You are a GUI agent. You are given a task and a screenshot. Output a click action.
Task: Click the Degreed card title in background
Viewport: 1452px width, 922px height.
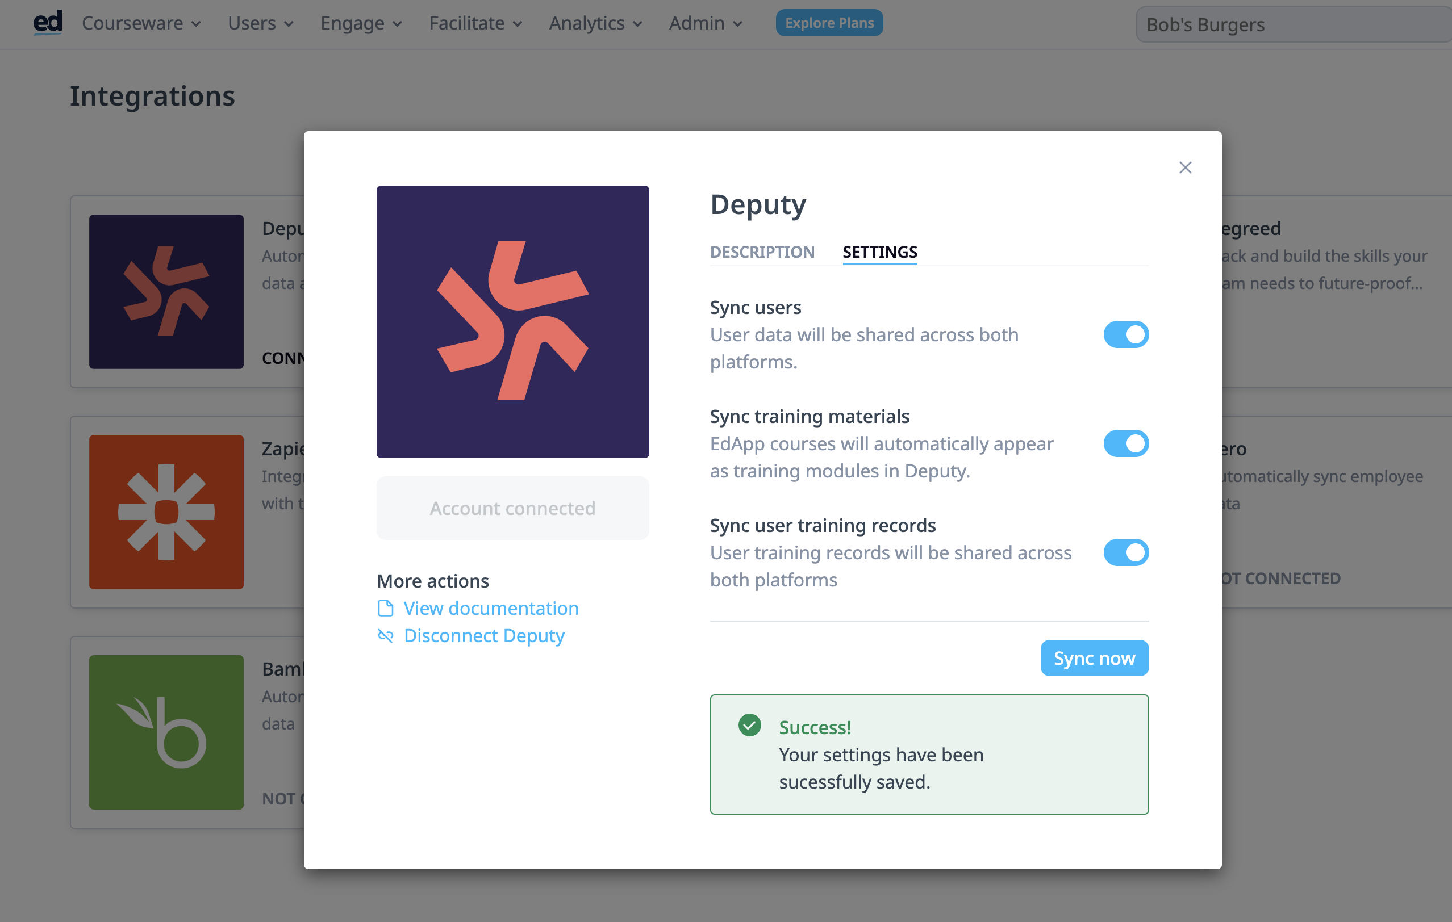1251,228
